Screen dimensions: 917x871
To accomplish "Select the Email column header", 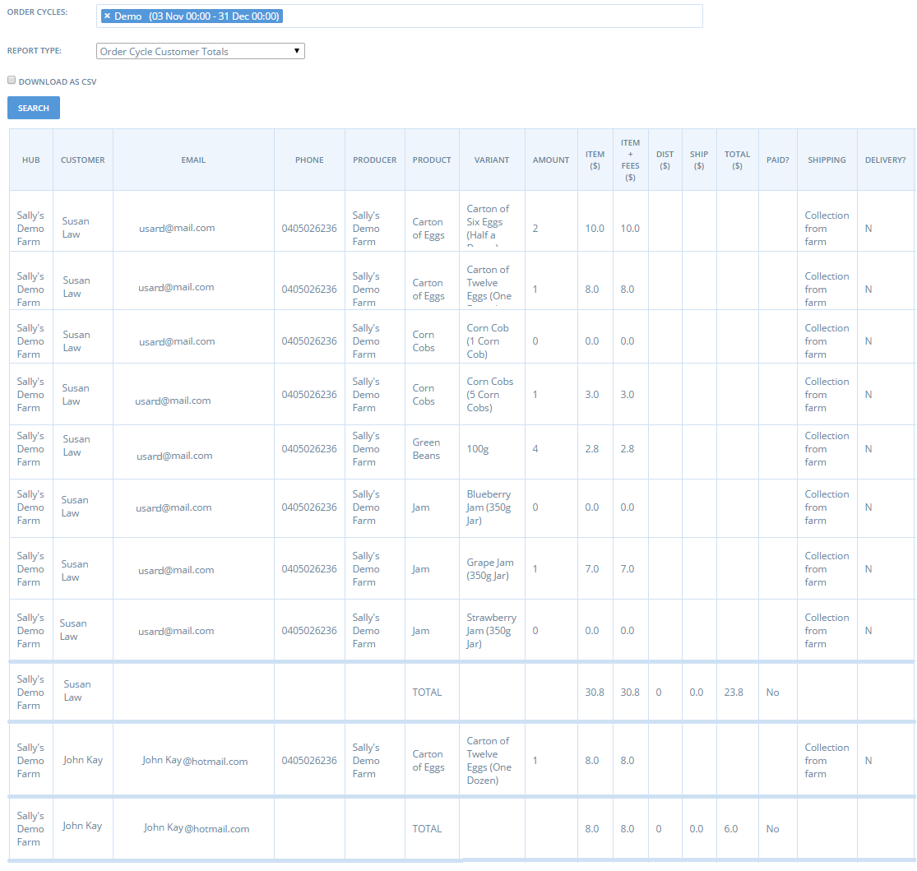I will (193, 160).
